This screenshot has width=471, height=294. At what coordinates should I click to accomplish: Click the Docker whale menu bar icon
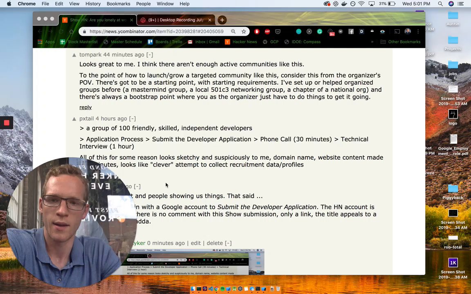pyautogui.click(x=344, y=4)
